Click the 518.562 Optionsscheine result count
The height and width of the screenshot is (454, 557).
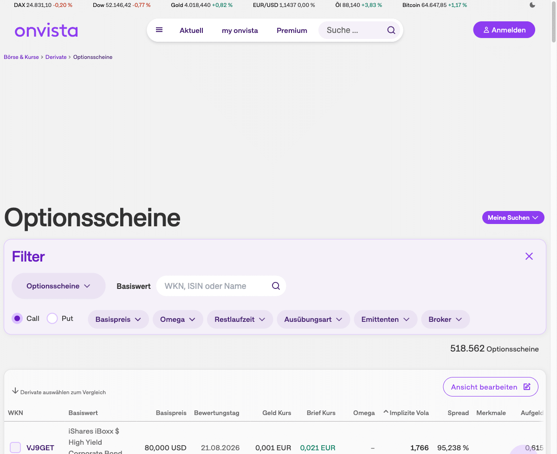coord(494,349)
